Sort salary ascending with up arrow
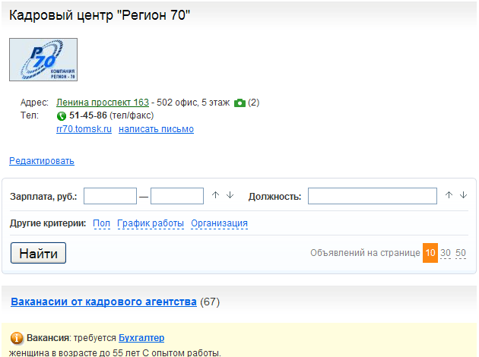This screenshot has width=479, height=357. [x=215, y=195]
